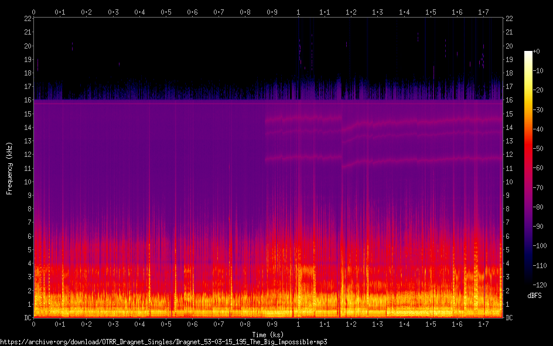Click the '10' label on the left frequency axis
Image resolution: width=553 pixels, height=346 pixels.
pos(26,182)
